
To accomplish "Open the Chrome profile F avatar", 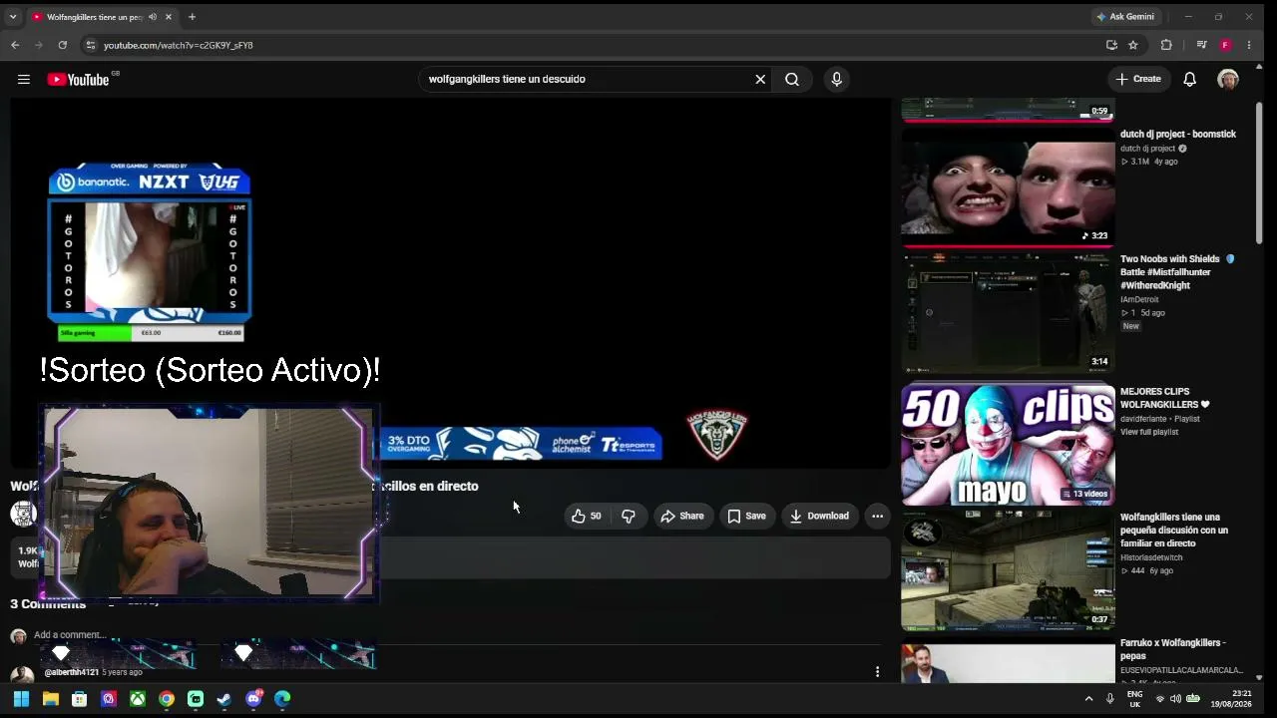I will click(x=1225, y=45).
